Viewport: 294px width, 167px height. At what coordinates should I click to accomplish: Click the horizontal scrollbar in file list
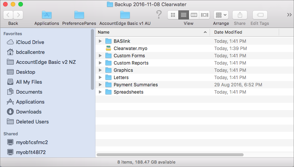(x=170, y=154)
